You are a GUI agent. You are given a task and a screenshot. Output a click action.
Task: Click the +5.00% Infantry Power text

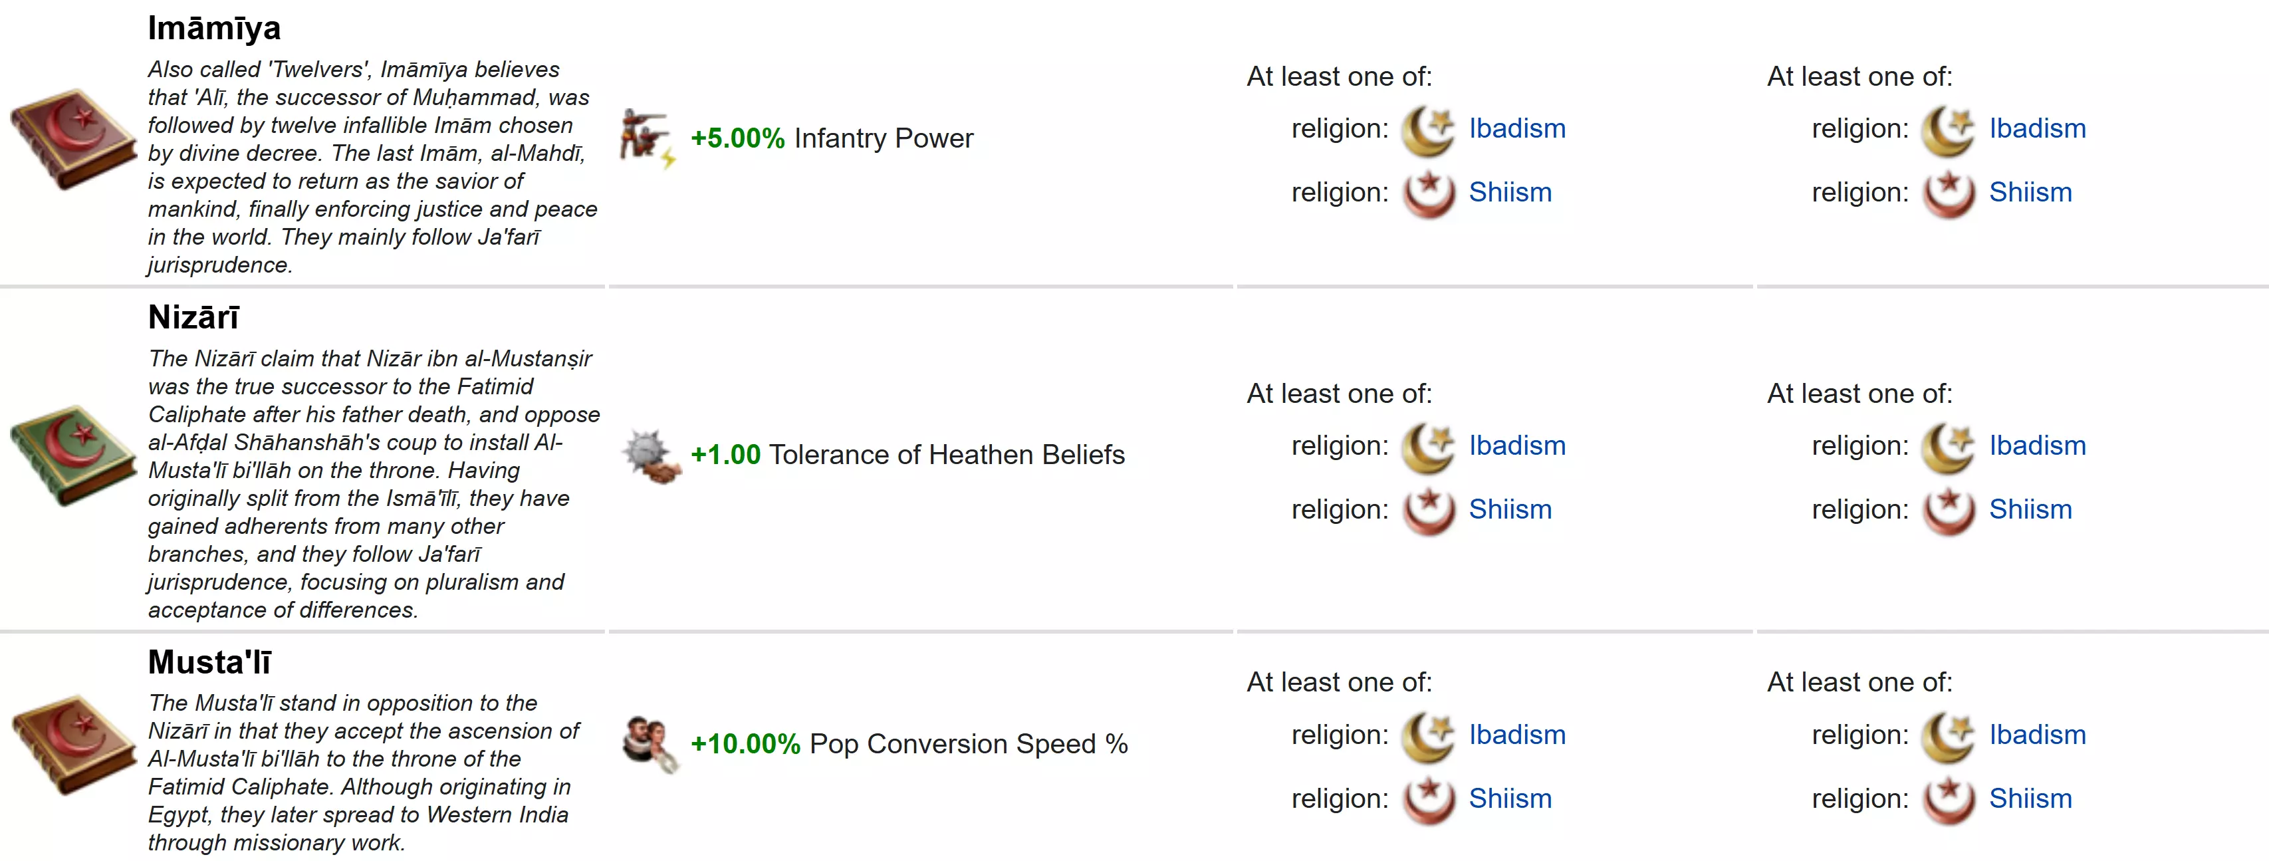tap(832, 138)
